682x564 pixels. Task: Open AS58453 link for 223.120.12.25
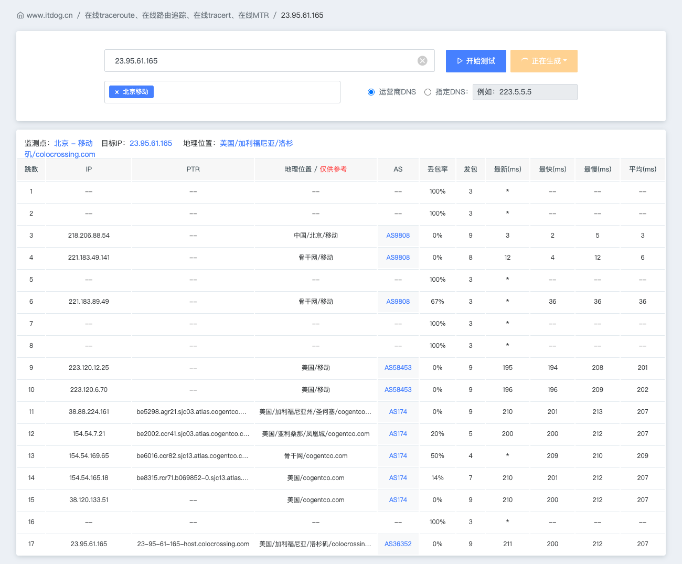point(398,368)
